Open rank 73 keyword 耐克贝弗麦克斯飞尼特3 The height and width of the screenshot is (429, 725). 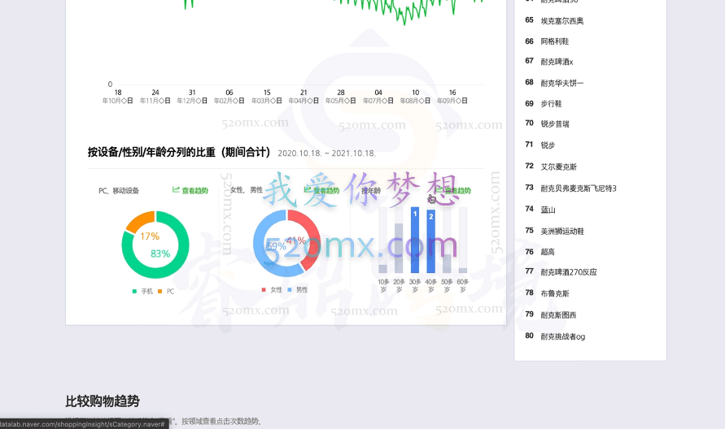(x=579, y=188)
